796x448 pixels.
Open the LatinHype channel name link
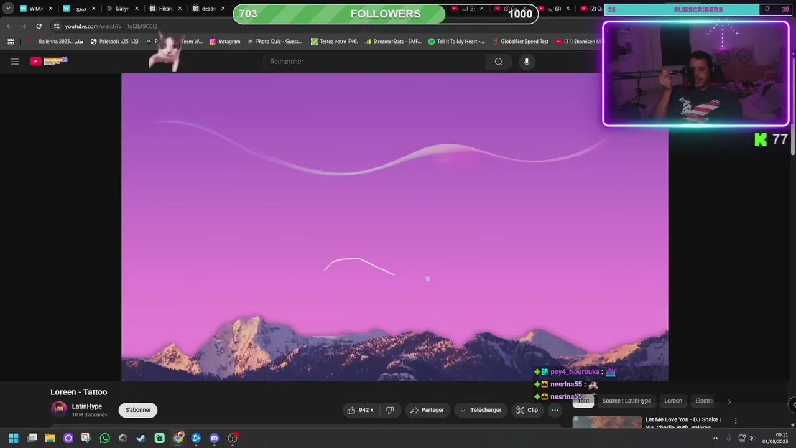coord(87,406)
